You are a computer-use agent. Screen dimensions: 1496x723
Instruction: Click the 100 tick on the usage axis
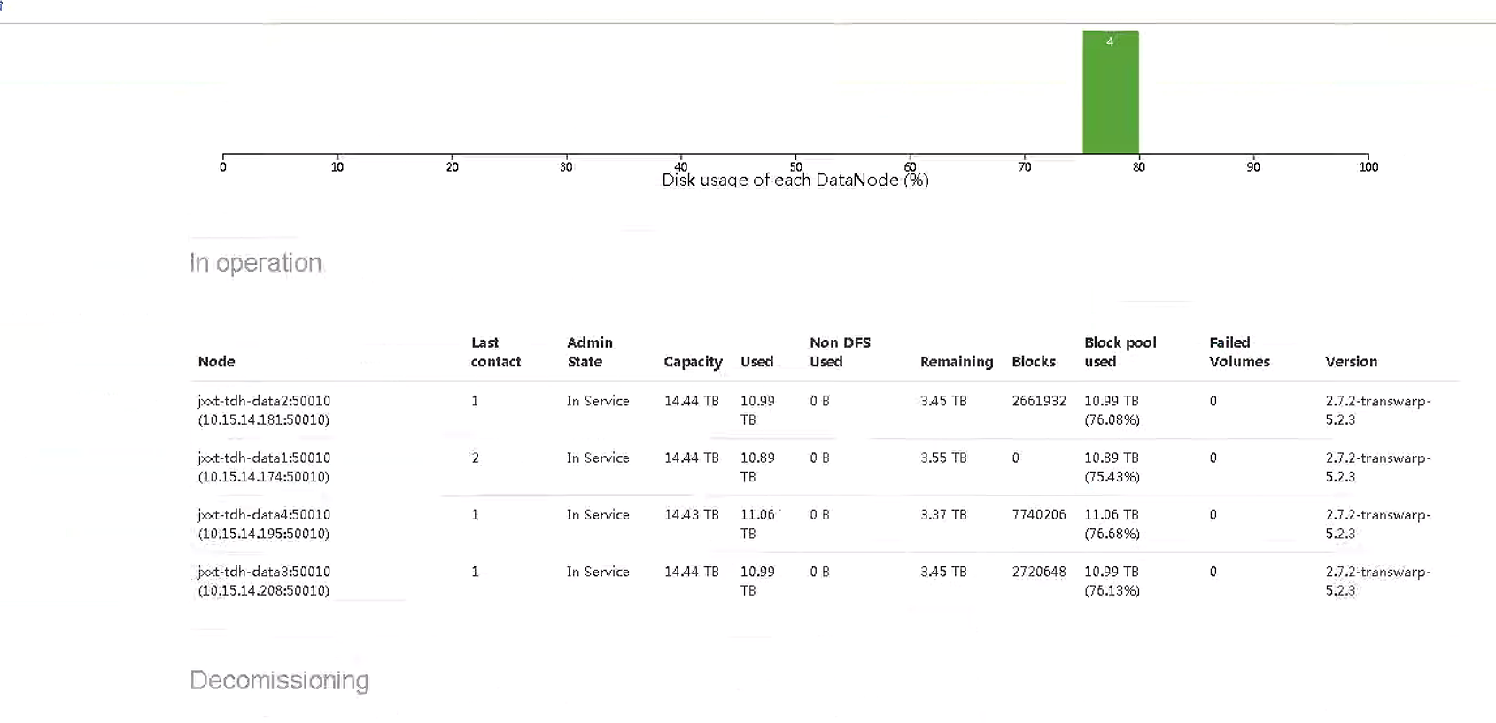click(x=1368, y=166)
